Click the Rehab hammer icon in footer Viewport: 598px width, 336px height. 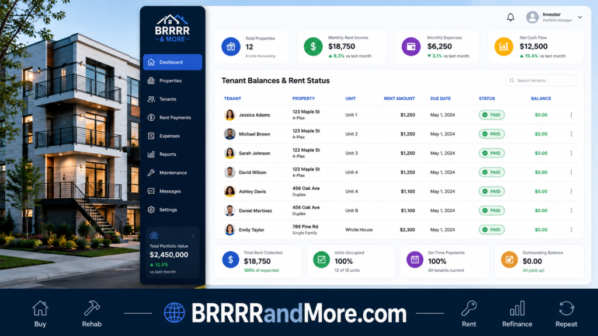(x=92, y=309)
